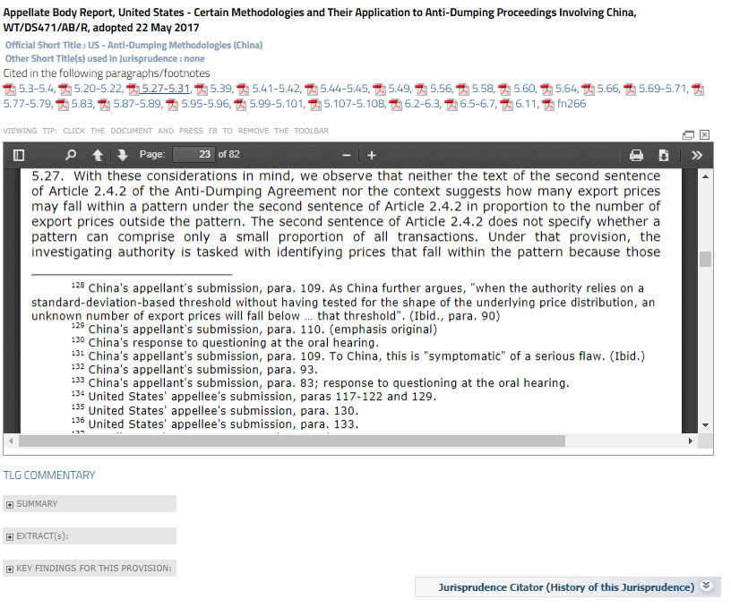Open paragraphs 5.95-5.96 link

click(205, 104)
